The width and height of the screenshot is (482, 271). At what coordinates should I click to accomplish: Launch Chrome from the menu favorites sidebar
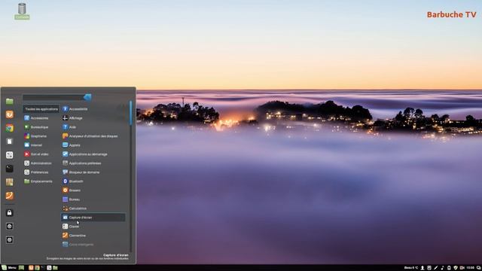tap(10, 128)
